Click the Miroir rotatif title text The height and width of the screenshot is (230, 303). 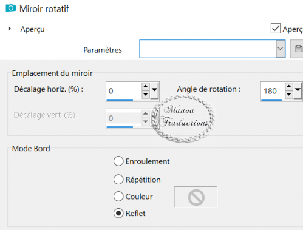click(44, 9)
